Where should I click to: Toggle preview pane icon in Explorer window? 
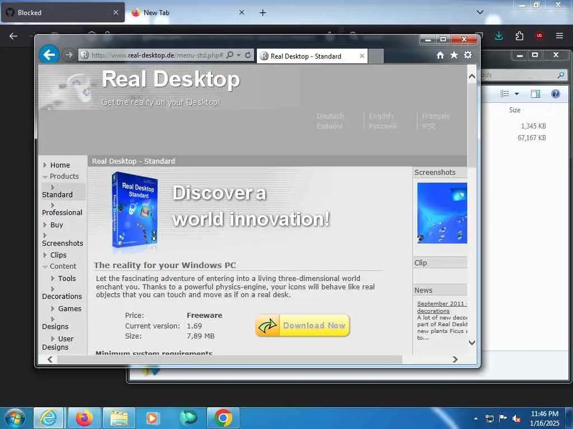(536, 94)
